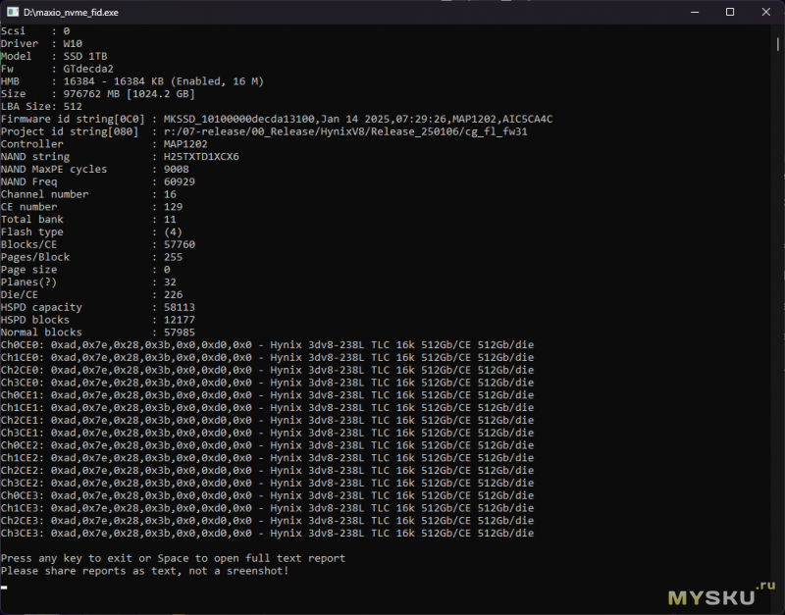Click the vertical scrollbar thumb
Screen dimensions: 785x615
777,44
